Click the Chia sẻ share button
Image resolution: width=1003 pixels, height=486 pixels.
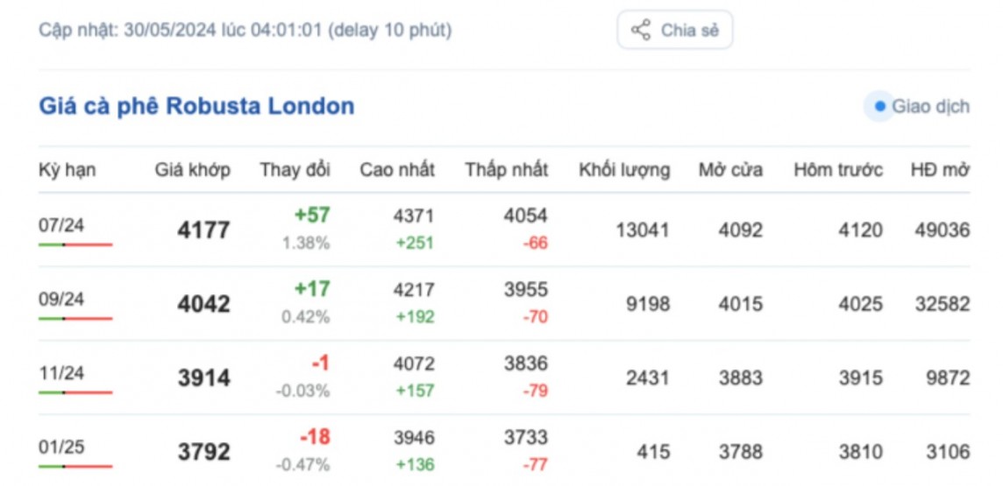click(674, 31)
